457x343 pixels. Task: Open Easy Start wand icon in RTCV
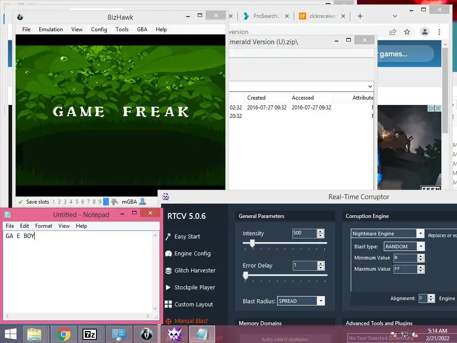click(x=168, y=237)
